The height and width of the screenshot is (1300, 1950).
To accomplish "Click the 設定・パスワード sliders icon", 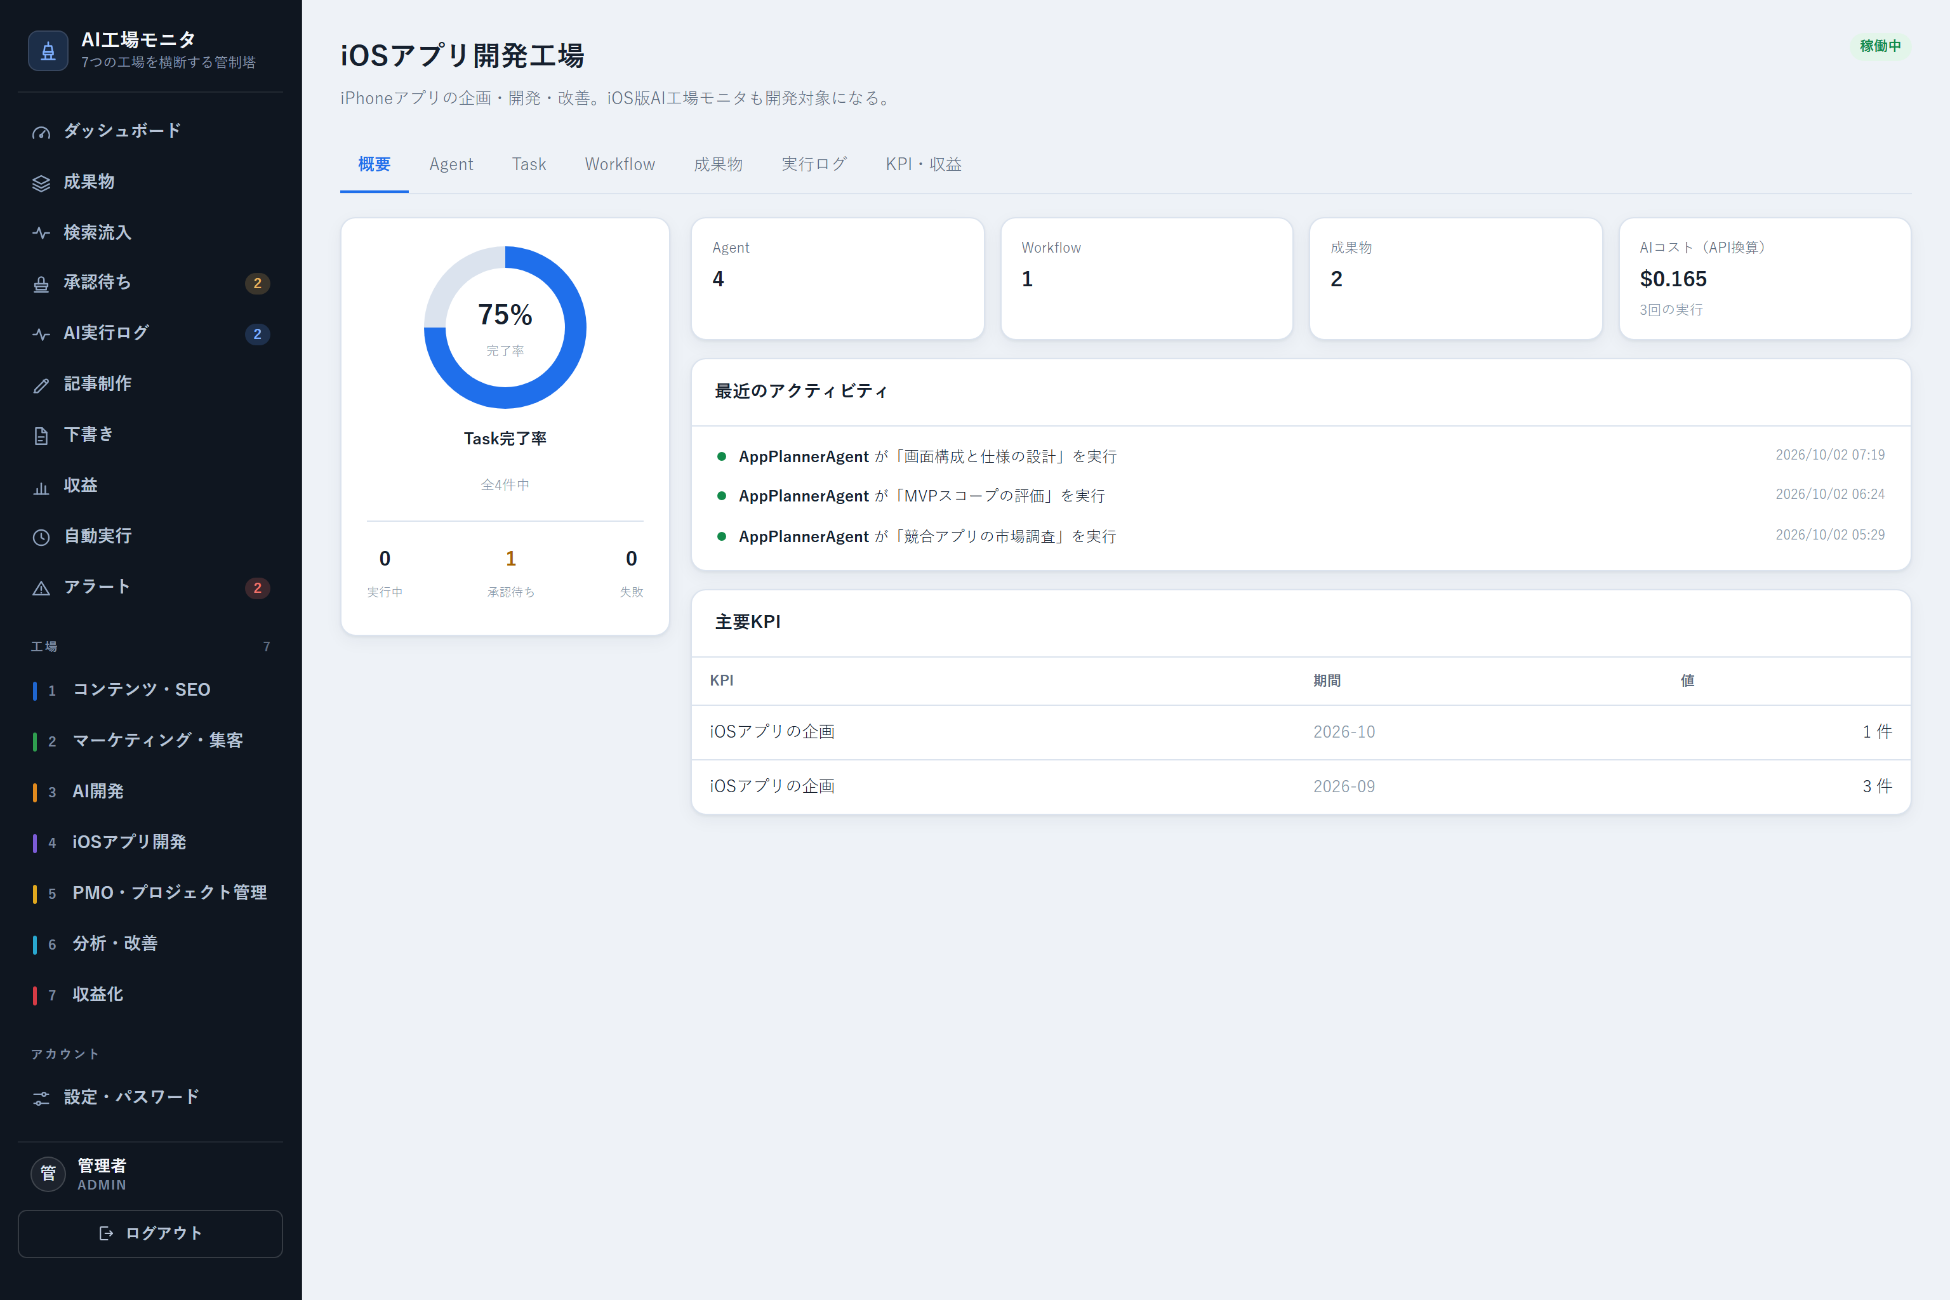I will coord(41,1099).
